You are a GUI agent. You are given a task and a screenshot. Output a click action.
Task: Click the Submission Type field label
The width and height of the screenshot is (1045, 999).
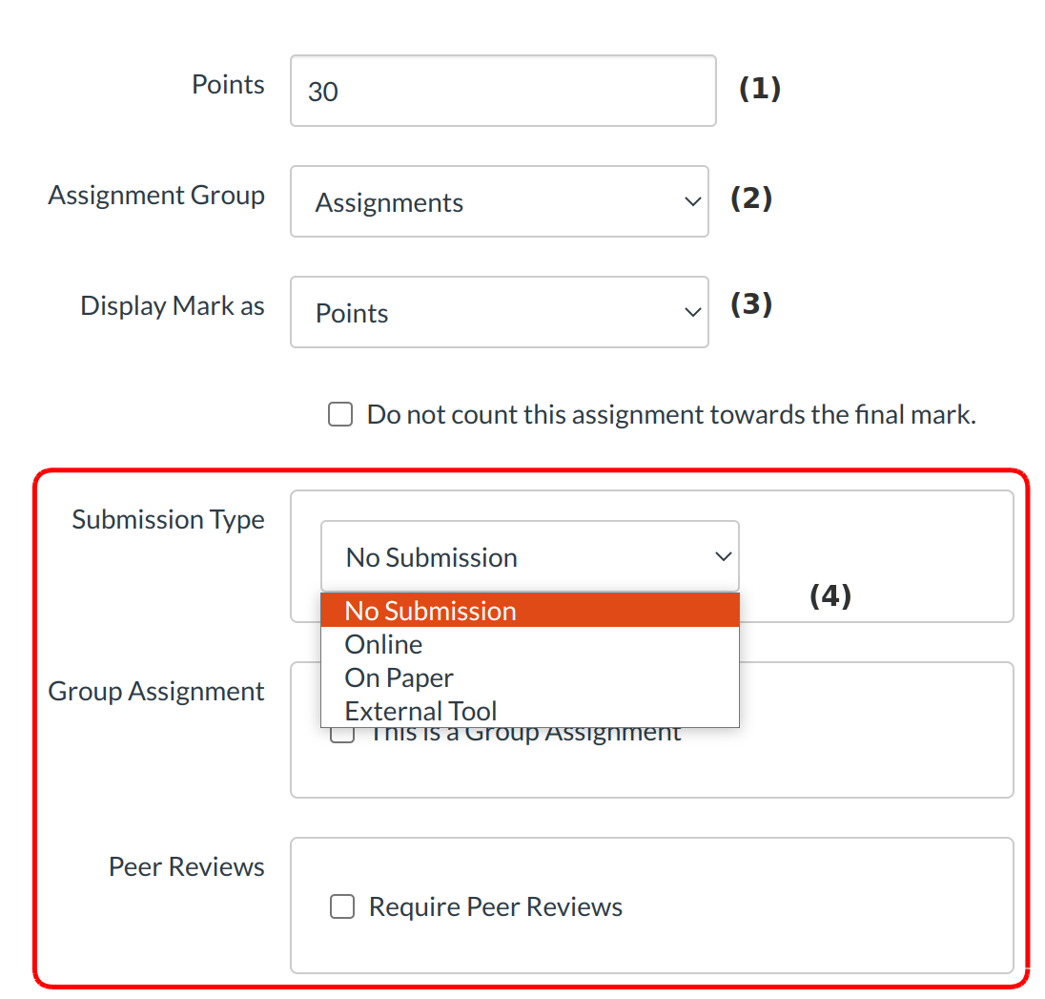[x=168, y=520]
